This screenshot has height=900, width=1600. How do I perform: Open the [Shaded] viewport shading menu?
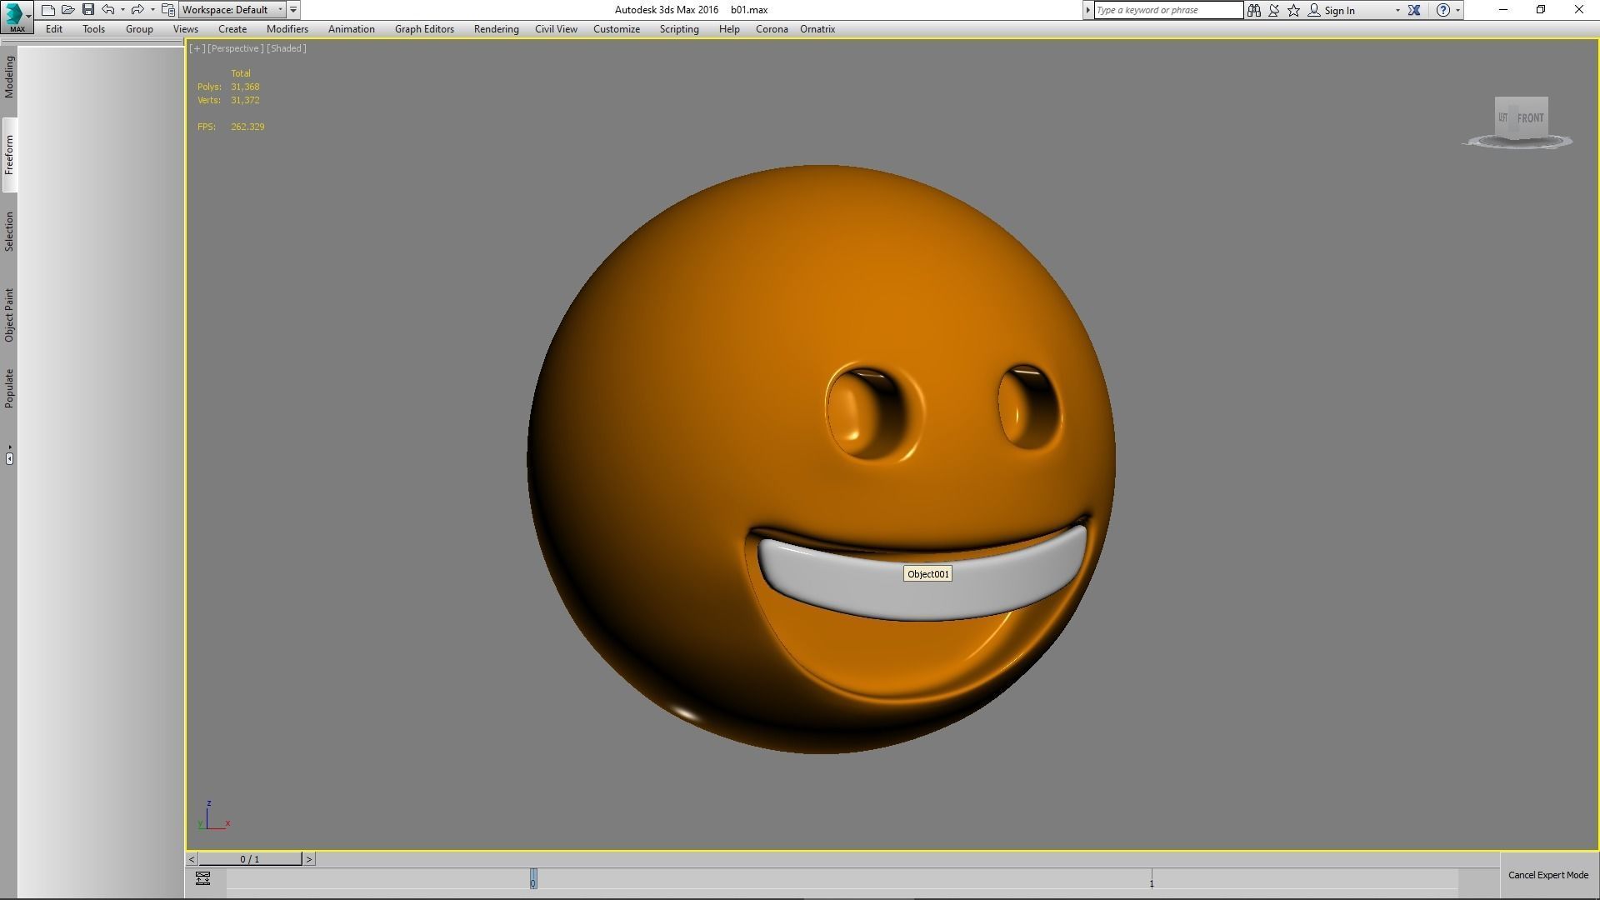pyautogui.click(x=287, y=48)
